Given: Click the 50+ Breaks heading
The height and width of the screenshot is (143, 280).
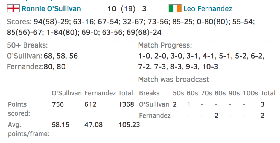Looking at the screenshot, I should 27,45.
